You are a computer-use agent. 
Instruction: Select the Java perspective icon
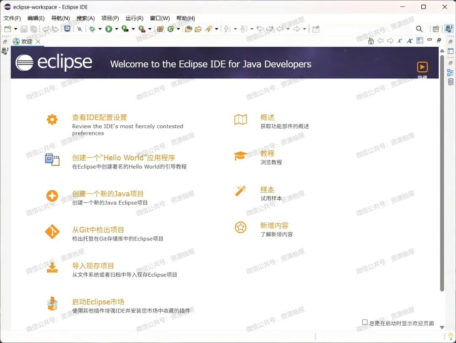pos(449,29)
